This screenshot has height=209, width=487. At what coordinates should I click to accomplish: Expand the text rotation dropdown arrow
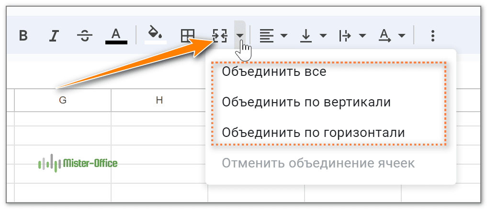(402, 36)
